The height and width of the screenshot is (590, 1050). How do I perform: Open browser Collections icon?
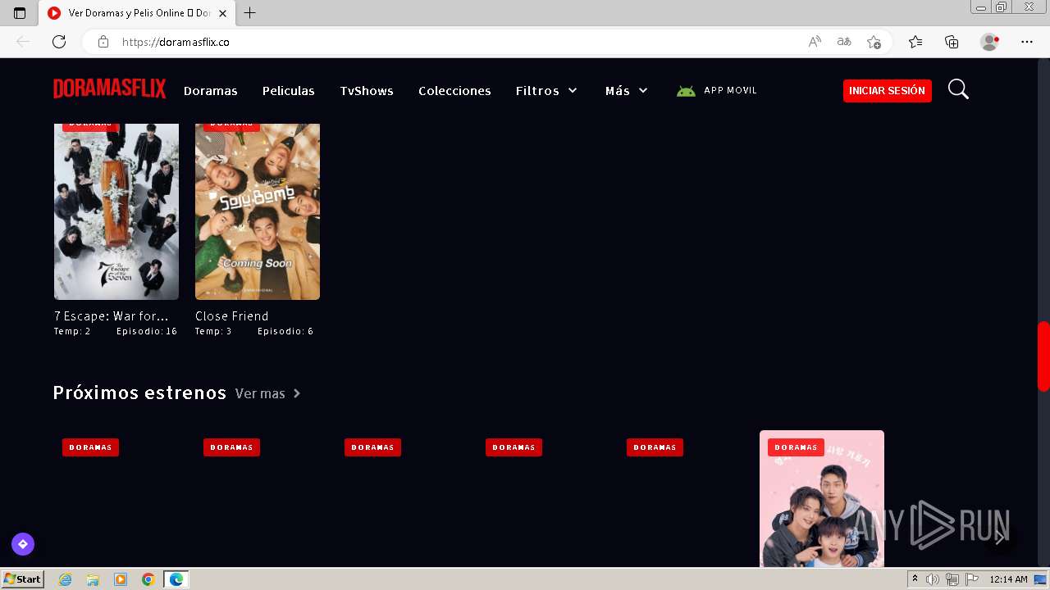click(952, 42)
